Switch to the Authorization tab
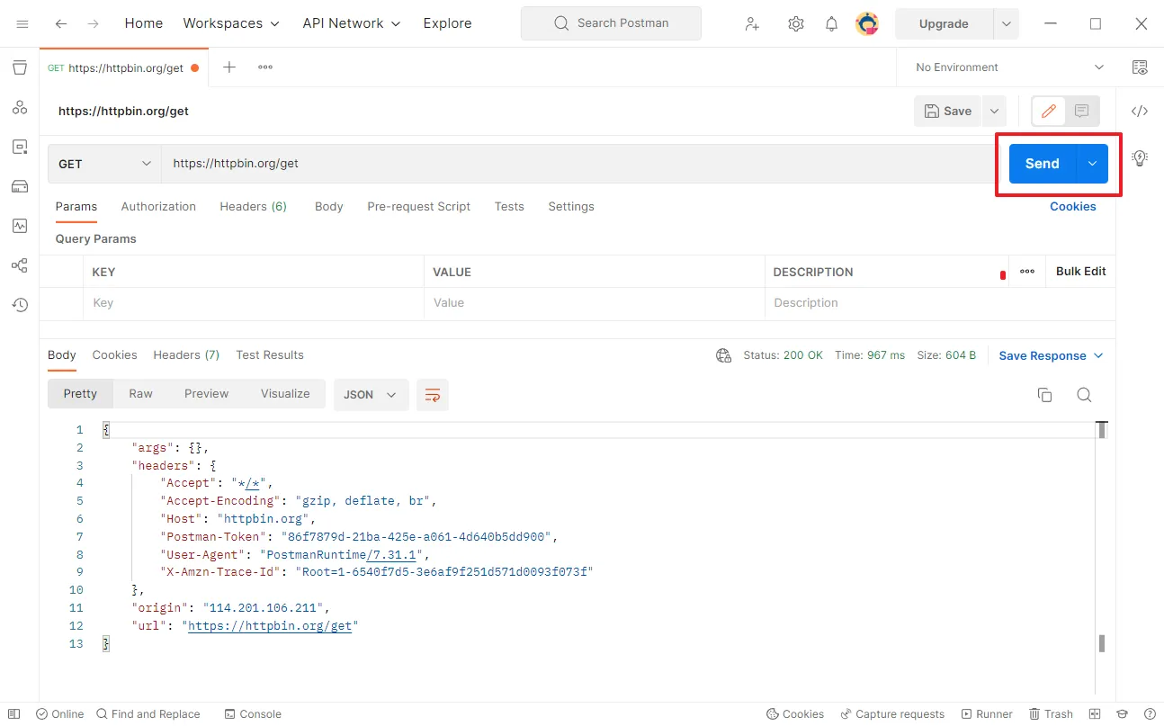Viewport: 1164px width, 726px height. (158, 207)
